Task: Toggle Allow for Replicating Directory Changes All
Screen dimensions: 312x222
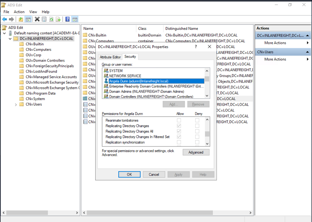Action: click(x=179, y=131)
